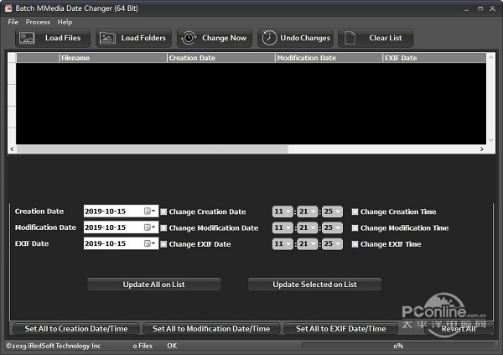Expand EXIF minute dropdown showing 21
The width and height of the screenshot is (503, 355).
[308, 244]
